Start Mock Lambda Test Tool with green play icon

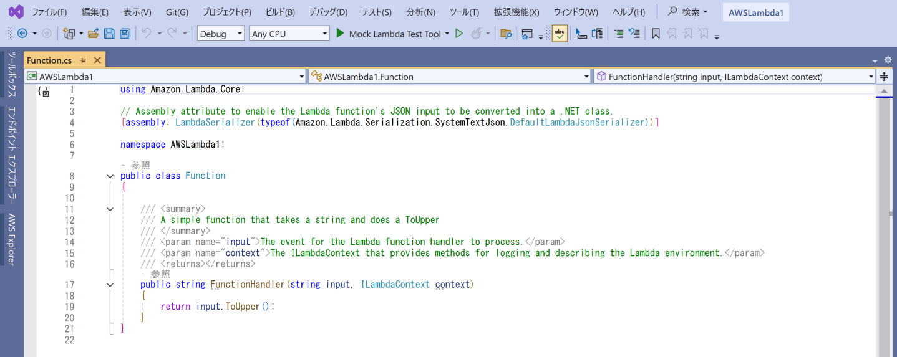tap(340, 34)
